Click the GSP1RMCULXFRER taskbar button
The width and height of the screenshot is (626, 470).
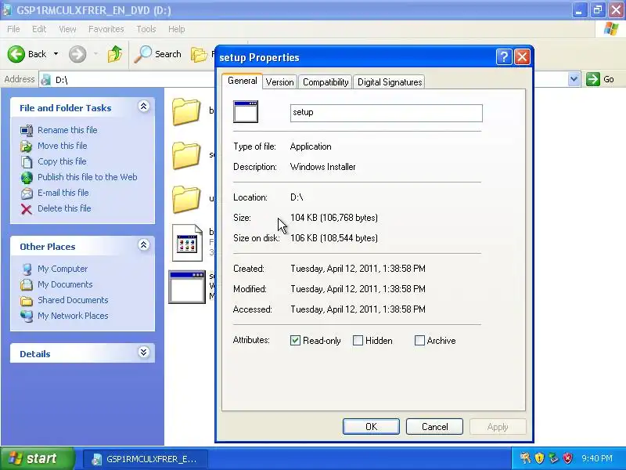(x=146, y=459)
